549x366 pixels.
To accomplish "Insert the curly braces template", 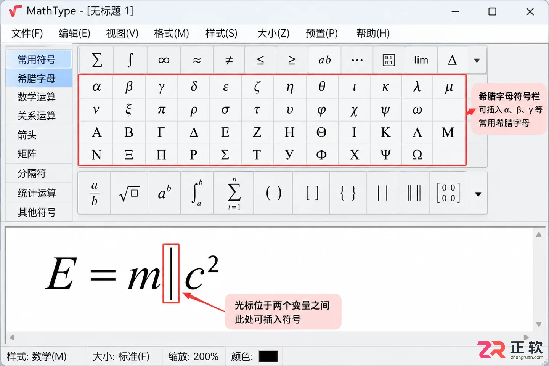I will point(348,193).
